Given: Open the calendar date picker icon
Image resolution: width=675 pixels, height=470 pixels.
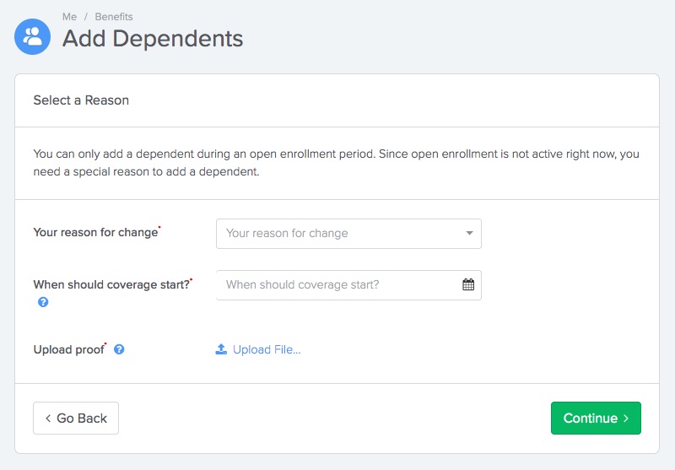Looking at the screenshot, I should tap(468, 284).
